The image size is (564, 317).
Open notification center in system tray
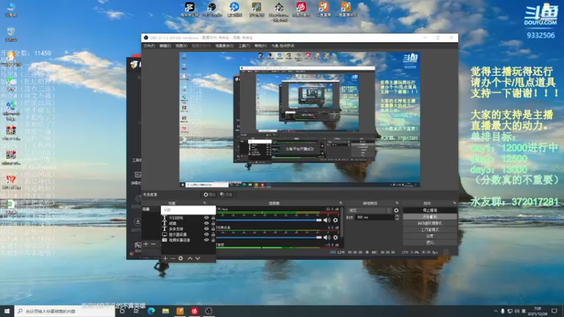(554, 311)
